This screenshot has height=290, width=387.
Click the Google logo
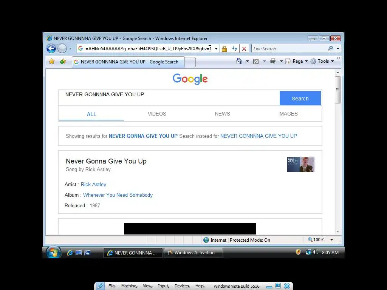coord(190,79)
